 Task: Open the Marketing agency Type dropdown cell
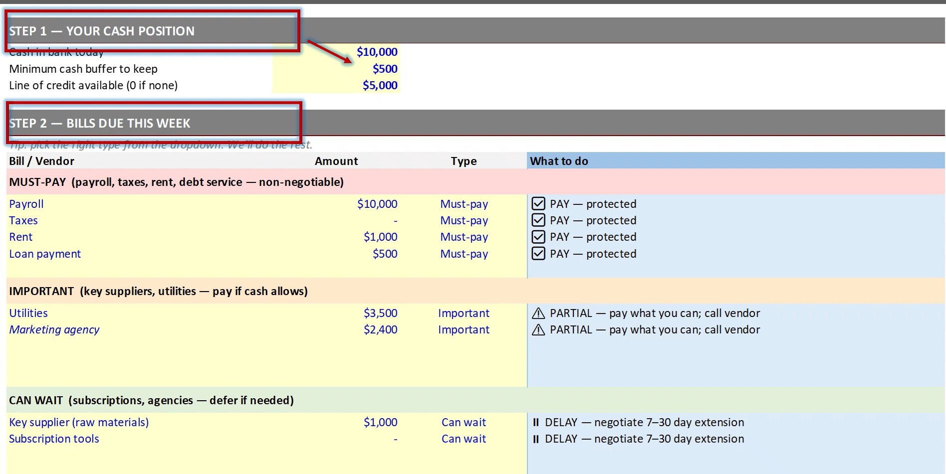(464, 329)
